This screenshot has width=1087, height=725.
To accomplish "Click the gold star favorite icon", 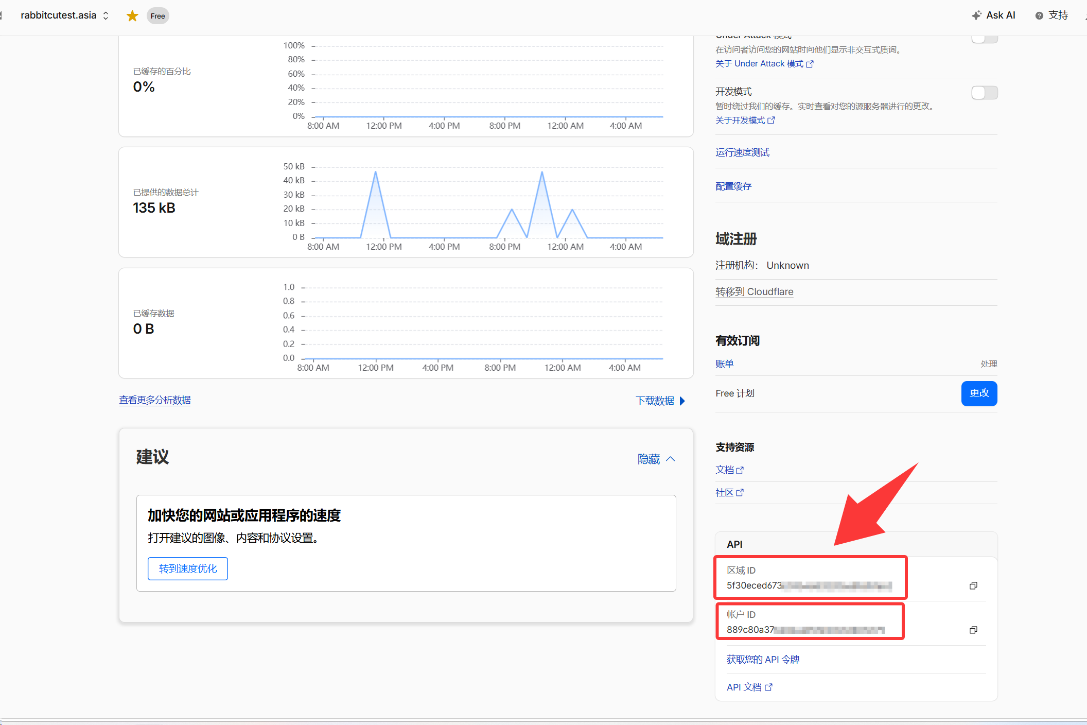I will 132,16.
